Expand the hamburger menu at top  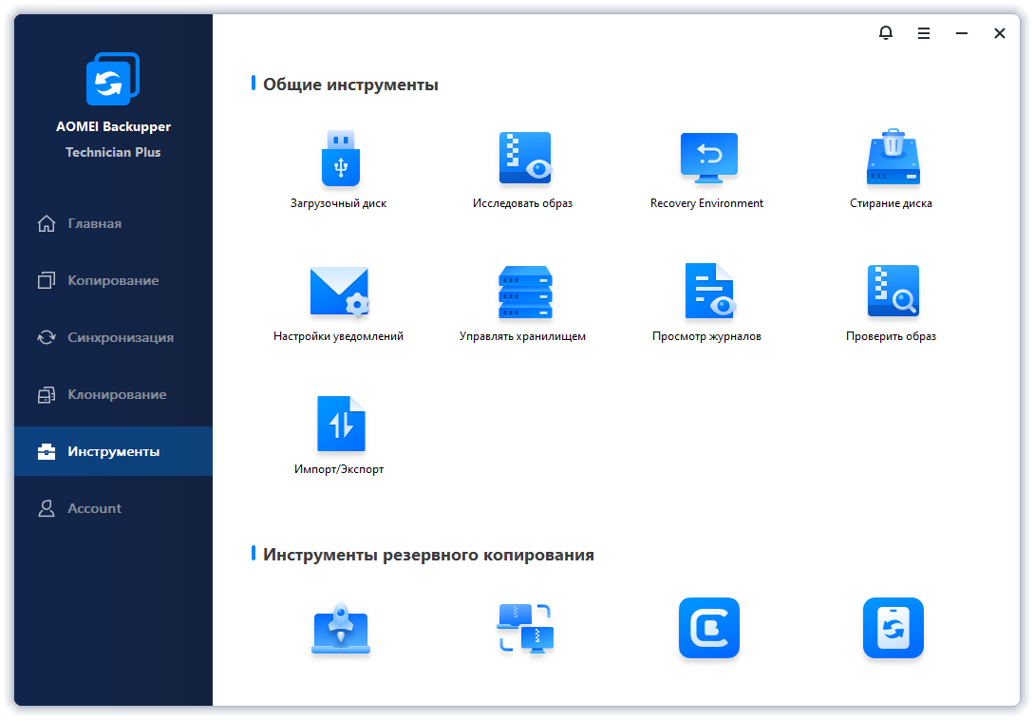pos(924,33)
